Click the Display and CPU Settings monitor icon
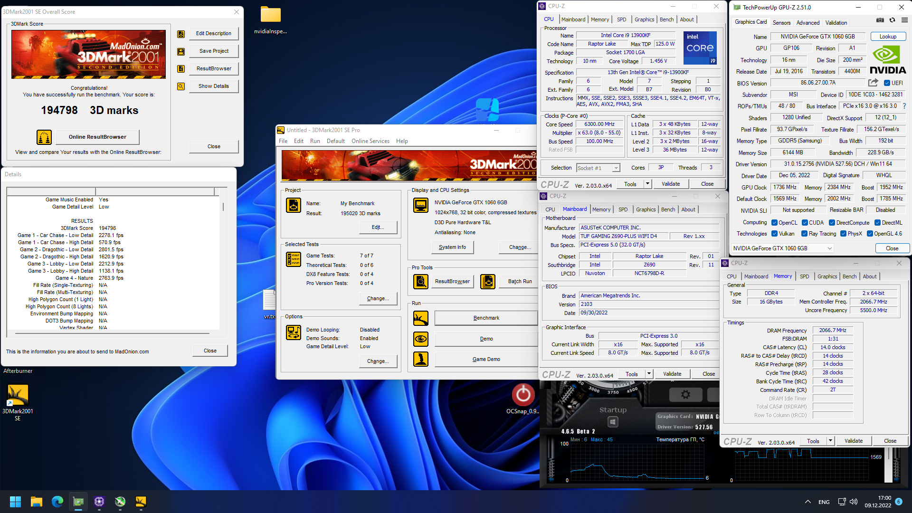The image size is (912, 513). pyautogui.click(x=421, y=205)
